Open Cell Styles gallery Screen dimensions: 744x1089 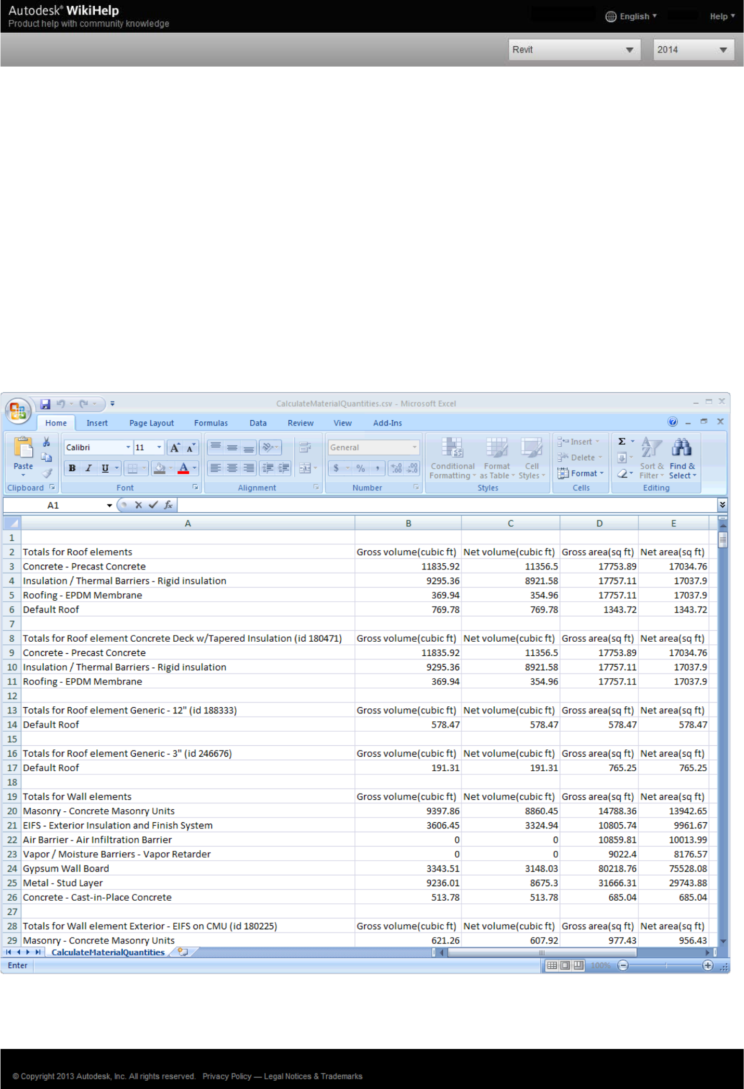532,458
